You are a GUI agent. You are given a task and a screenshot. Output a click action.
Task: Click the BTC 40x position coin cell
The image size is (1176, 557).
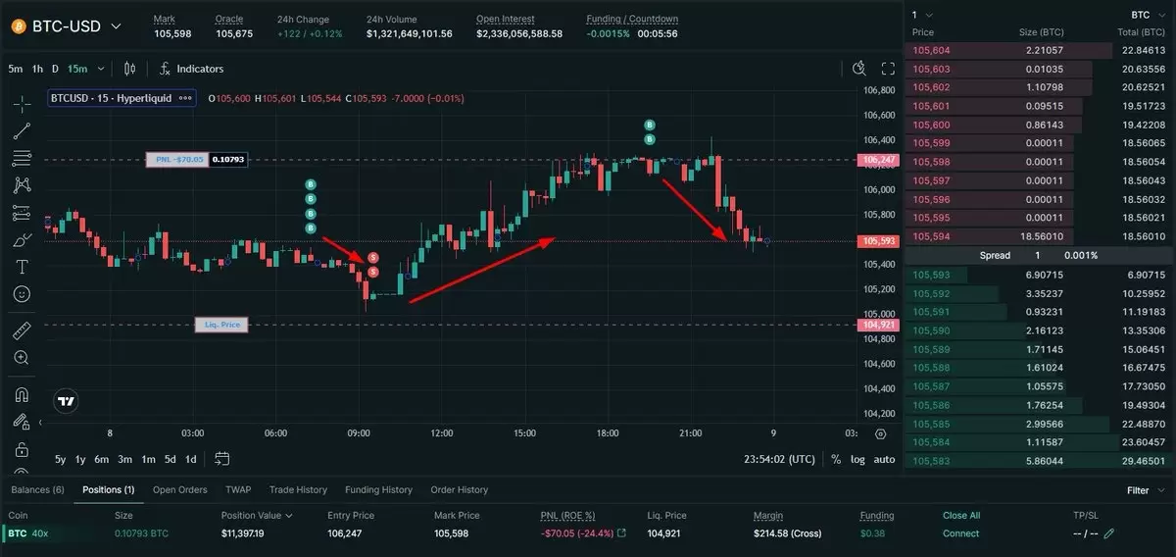click(x=28, y=533)
